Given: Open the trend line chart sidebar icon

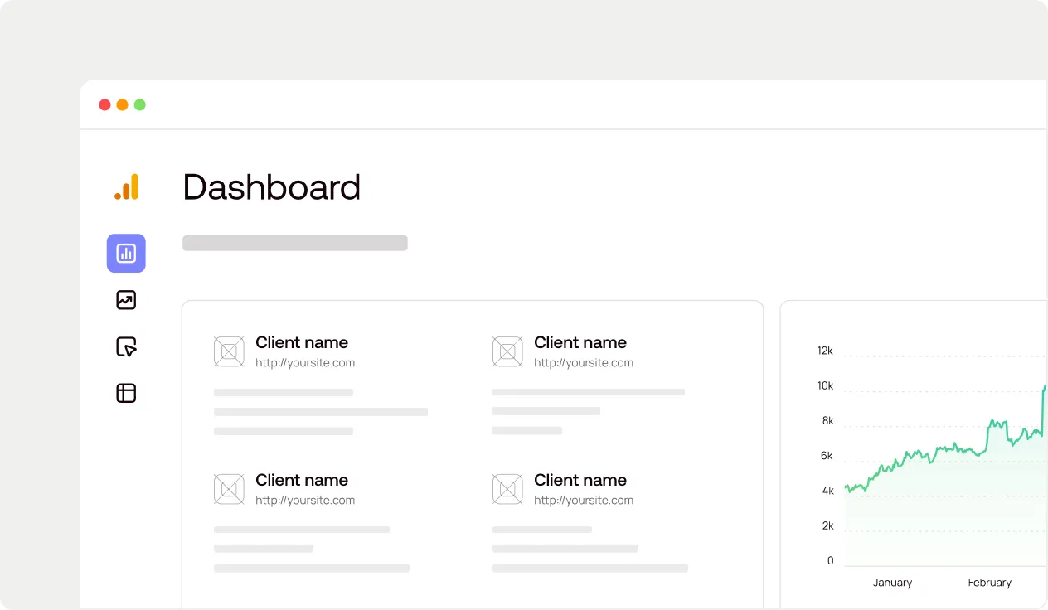Looking at the screenshot, I should (x=125, y=300).
